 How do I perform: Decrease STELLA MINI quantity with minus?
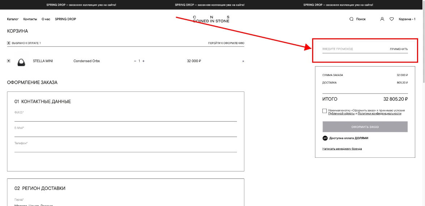[135, 61]
